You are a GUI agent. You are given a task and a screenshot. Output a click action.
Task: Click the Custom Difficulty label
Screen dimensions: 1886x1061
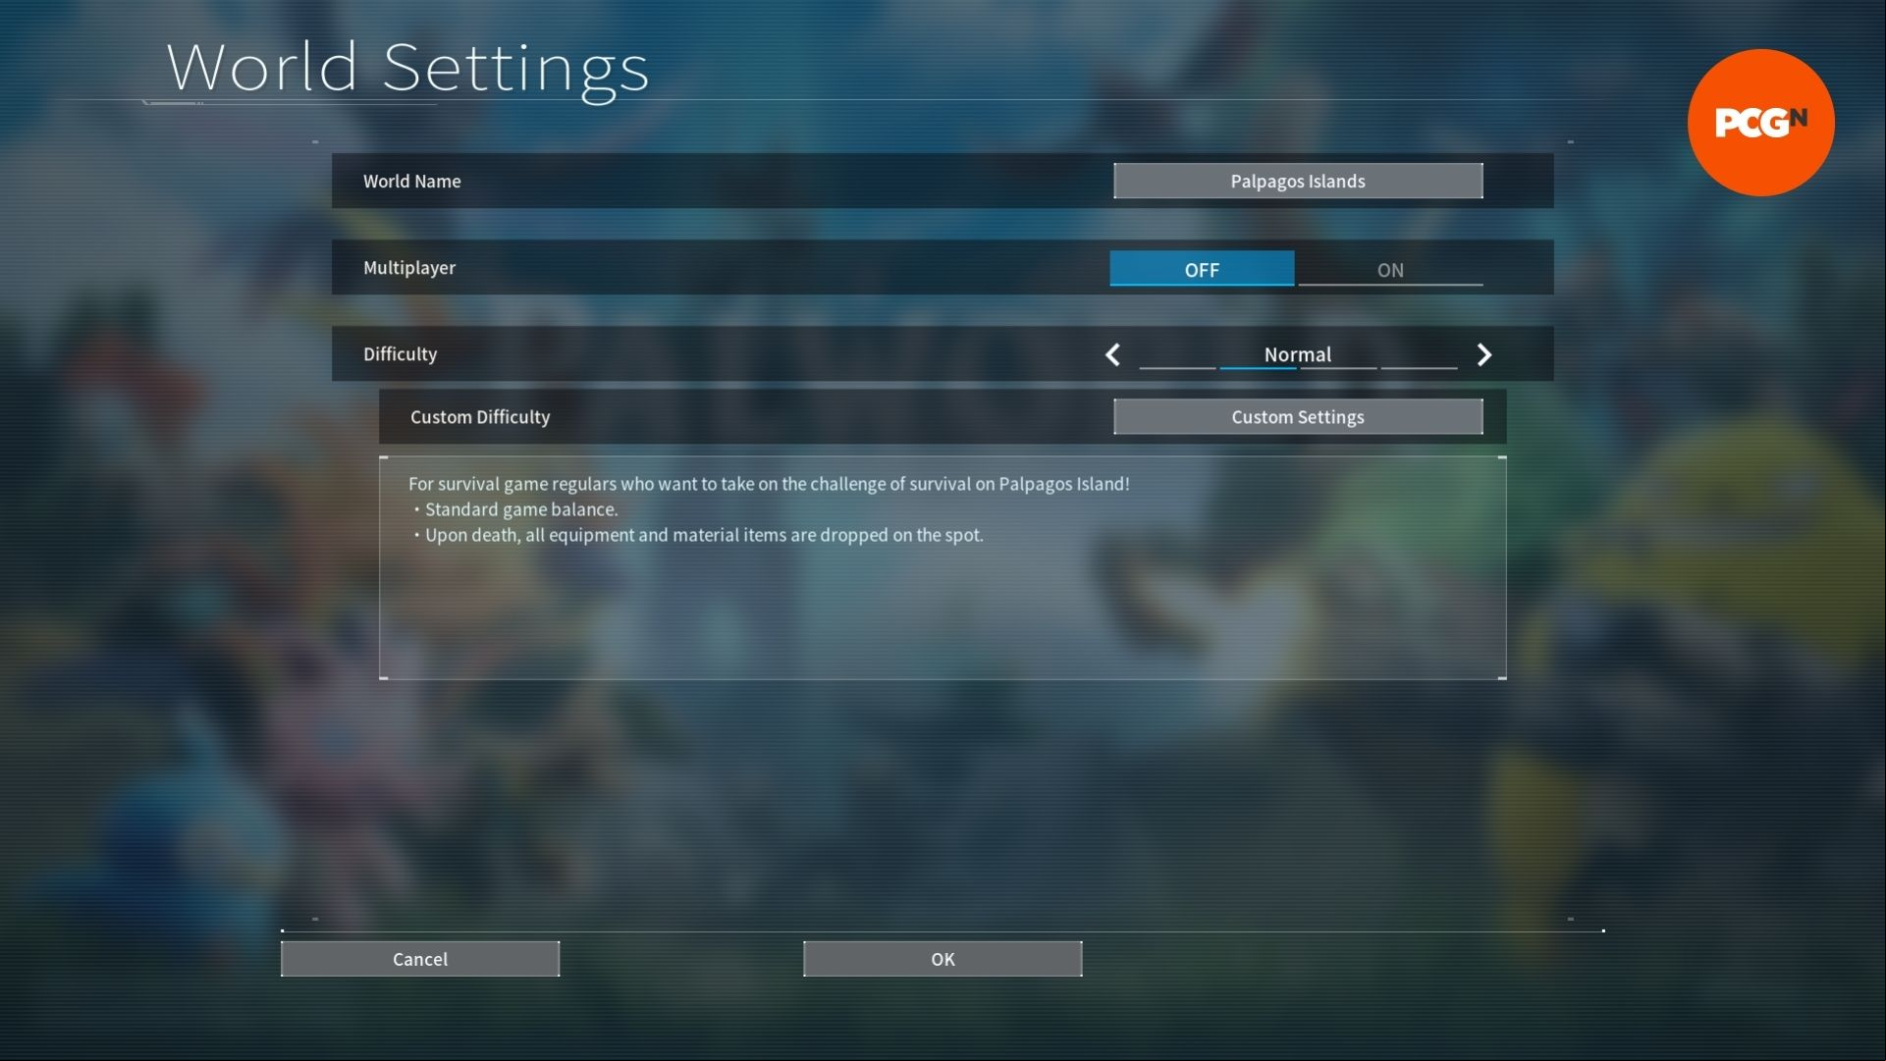(x=480, y=417)
